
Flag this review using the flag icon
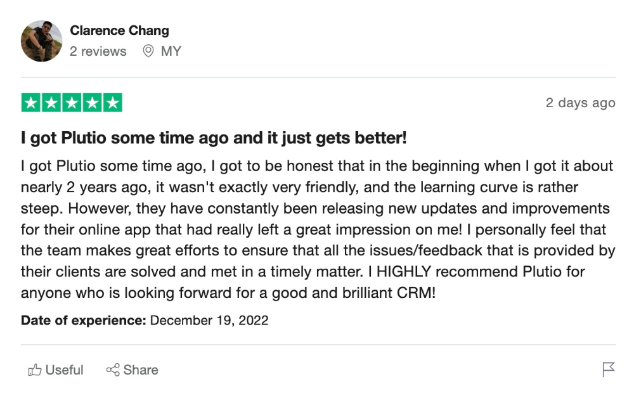pos(608,369)
